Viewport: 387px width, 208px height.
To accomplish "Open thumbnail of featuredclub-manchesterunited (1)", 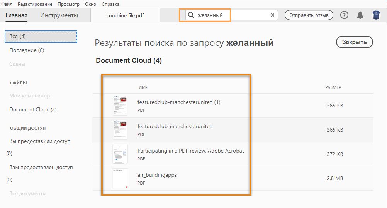I will 120,106.
